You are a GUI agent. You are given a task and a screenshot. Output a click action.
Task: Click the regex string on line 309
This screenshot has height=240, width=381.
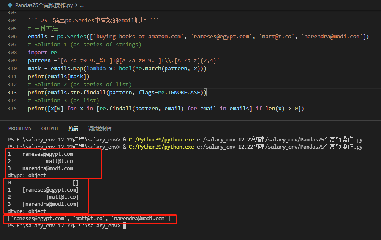tap(138, 60)
